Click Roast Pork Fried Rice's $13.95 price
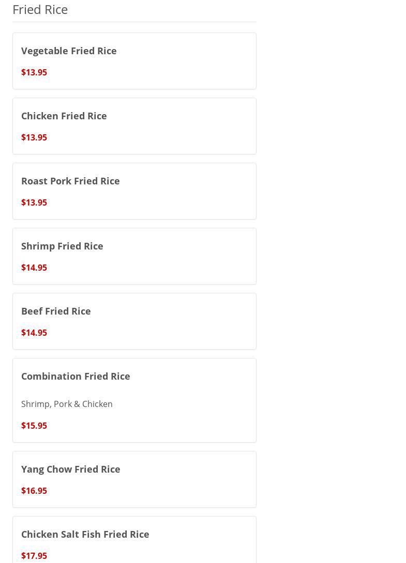 point(34,202)
